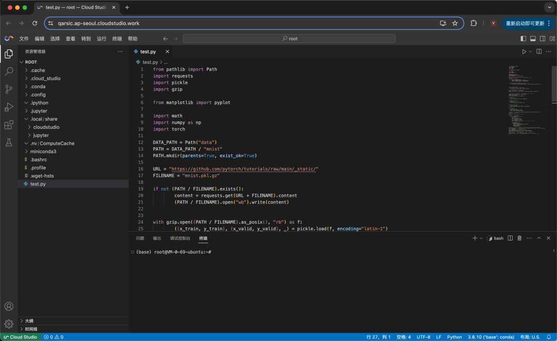Close the test.py editor tab
The height and width of the screenshot is (341, 557).
pos(167,52)
